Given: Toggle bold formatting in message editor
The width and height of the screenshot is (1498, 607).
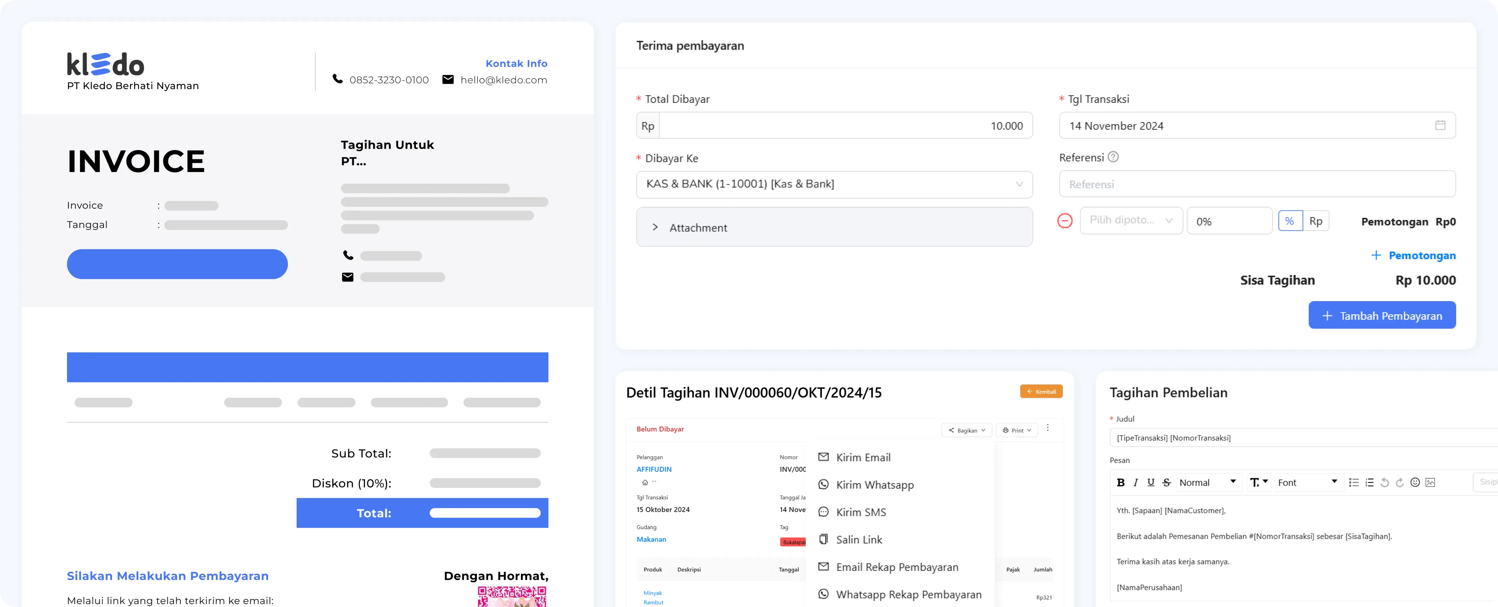Looking at the screenshot, I should pyautogui.click(x=1120, y=483).
